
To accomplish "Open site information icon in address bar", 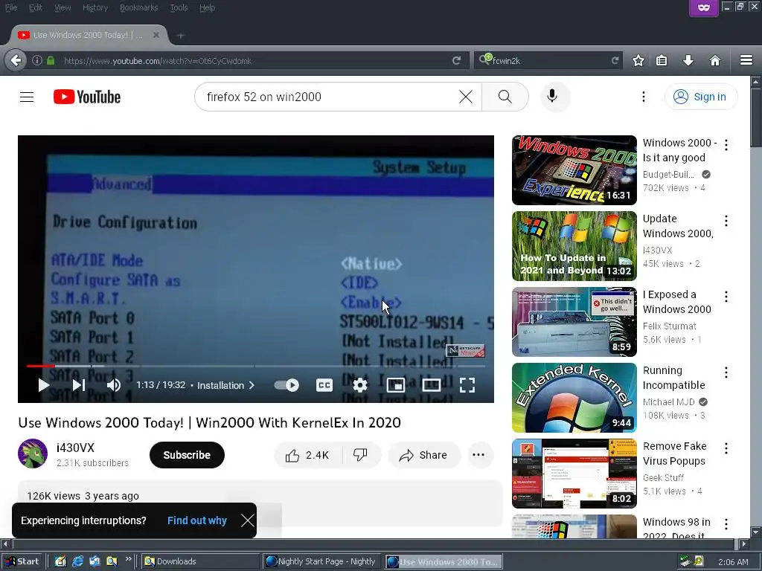I will click(37, 61).
